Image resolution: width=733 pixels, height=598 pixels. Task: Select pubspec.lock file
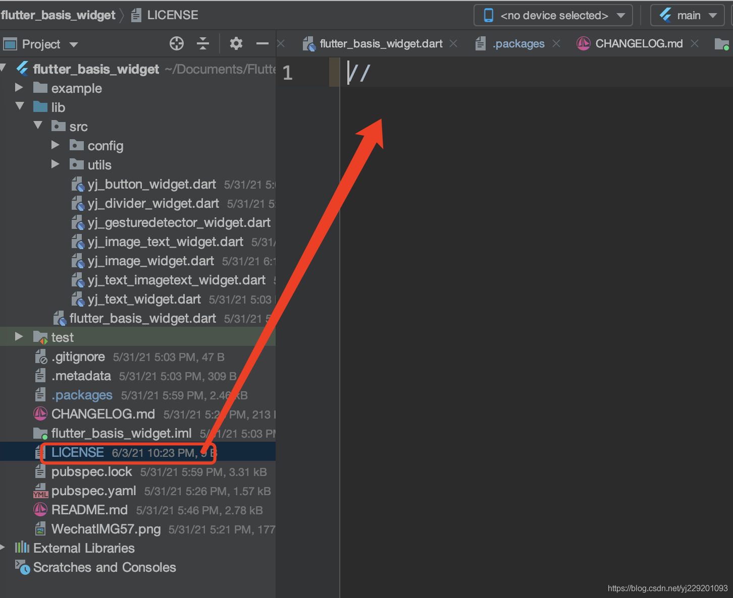coord(92,472)
